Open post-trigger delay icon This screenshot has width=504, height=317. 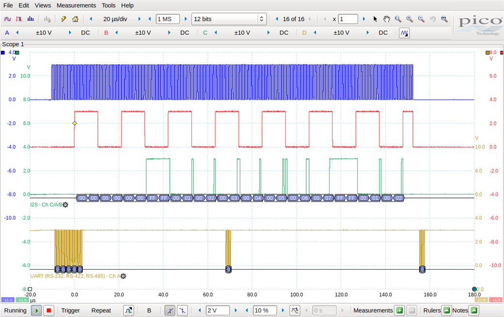tap(295, 310)
